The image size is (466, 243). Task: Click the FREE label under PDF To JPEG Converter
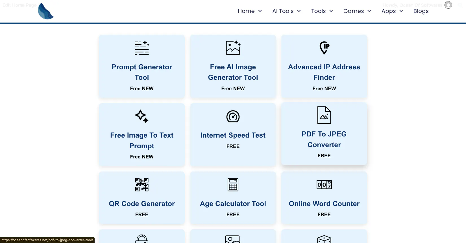coord(324,156)
